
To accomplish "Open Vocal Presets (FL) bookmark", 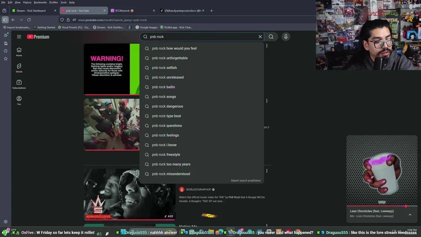I will point(74,27).
